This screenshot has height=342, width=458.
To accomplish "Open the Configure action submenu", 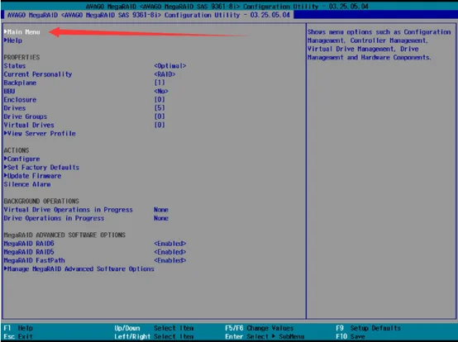I will click(21, 159).
